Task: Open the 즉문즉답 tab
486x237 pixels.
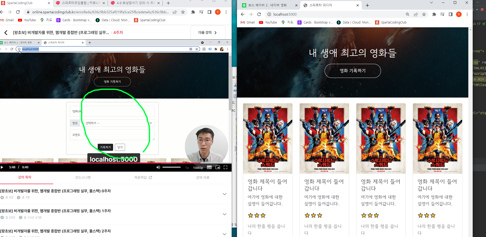Action: pyautogui.click(x=143, y=177)
